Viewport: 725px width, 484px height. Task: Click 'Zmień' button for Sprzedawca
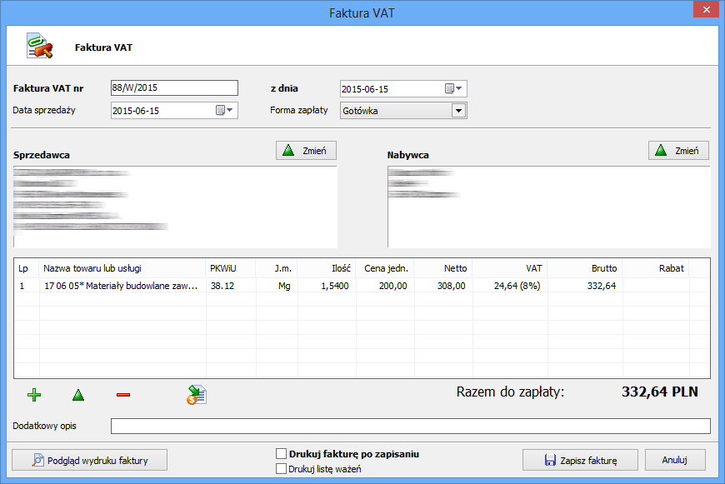(x=306, y=151)
